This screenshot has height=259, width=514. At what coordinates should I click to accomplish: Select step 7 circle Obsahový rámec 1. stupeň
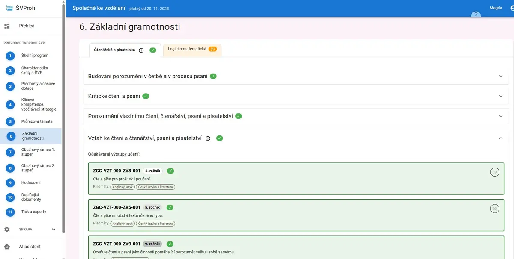10,152
